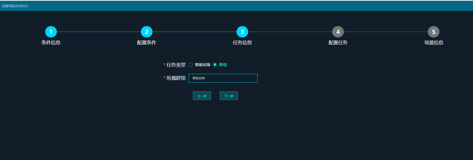Focus the 群组名称 input field
Image resolution: width=473 pixels, height=160 pixels.
tap(223, 78)
